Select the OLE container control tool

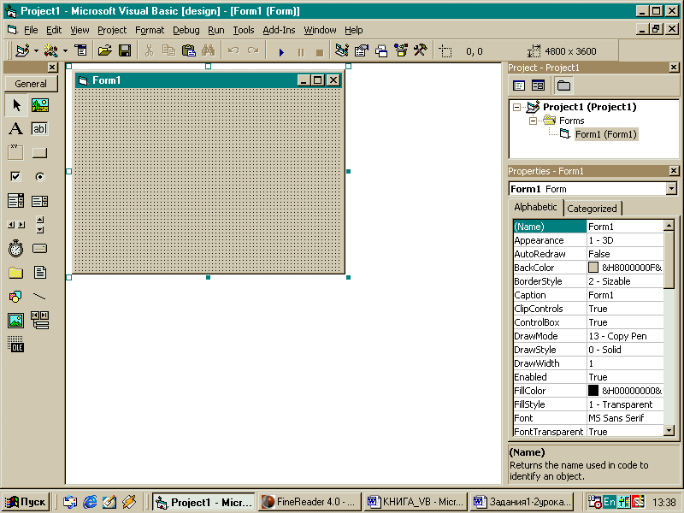click(x=16, y=345)
